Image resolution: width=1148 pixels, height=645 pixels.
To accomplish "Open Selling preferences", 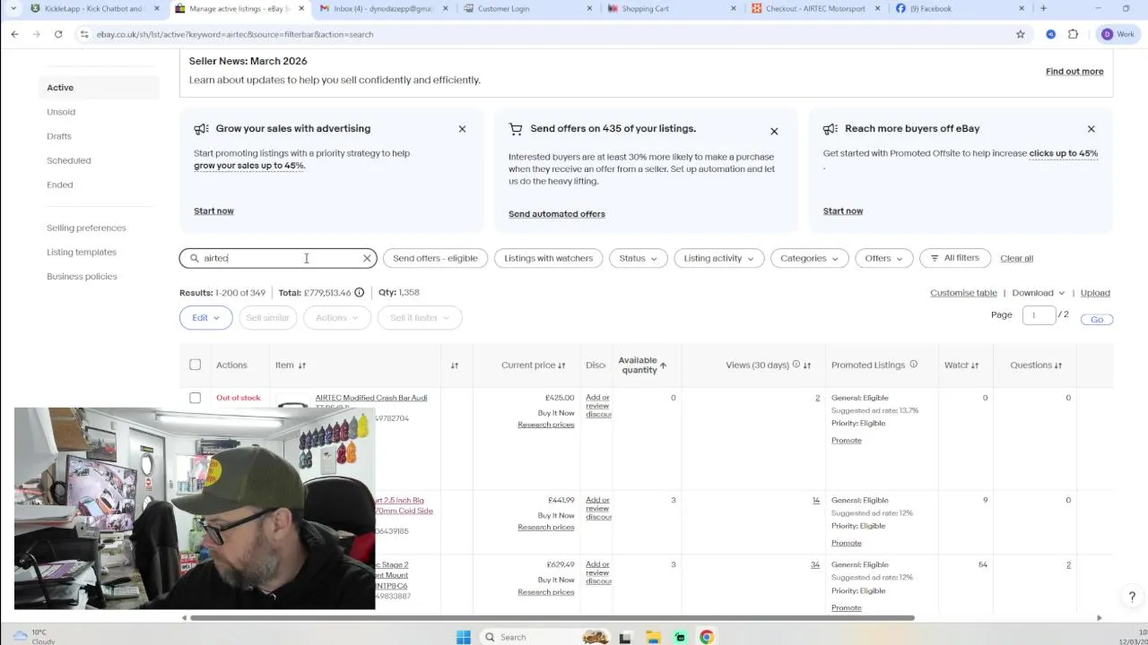I will (x=86, y=228).
